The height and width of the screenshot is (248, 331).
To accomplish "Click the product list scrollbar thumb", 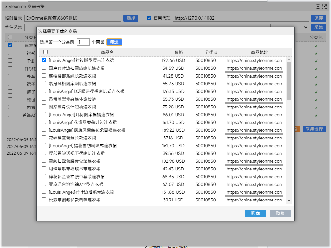I will [289, 81].
